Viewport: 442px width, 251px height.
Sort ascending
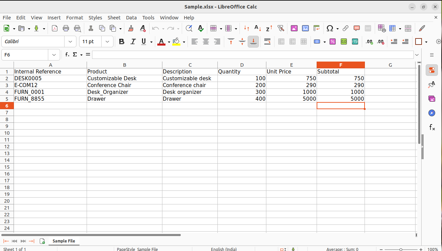[x=258, y=29]
